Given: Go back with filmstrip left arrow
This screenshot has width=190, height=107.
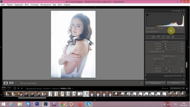Looking at the screenshot, I should pyautogui.click(x=18, y=89).
